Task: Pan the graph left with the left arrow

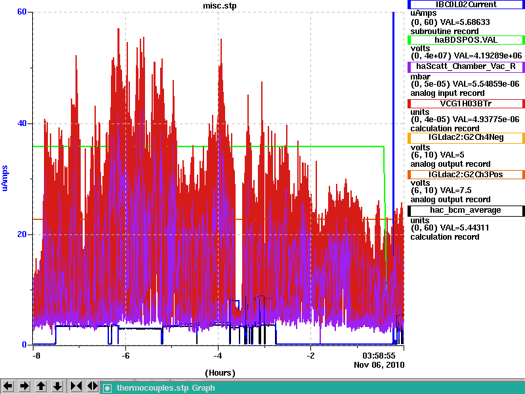Action: pos(9,386)
